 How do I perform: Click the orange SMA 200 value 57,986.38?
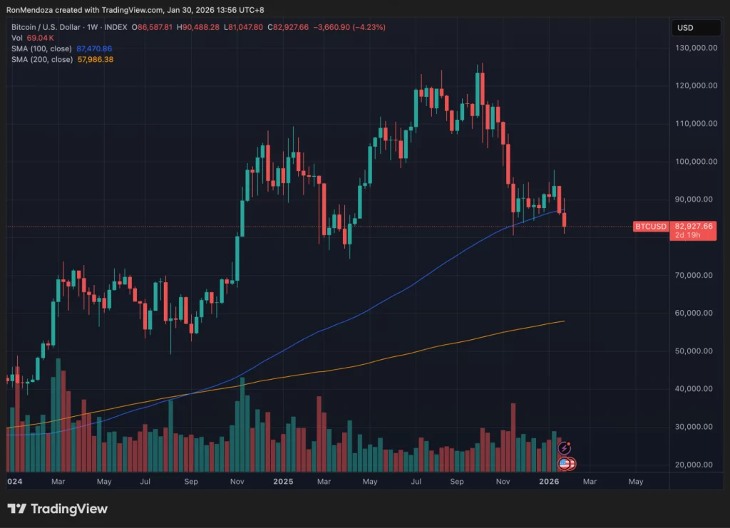[94, 60]
